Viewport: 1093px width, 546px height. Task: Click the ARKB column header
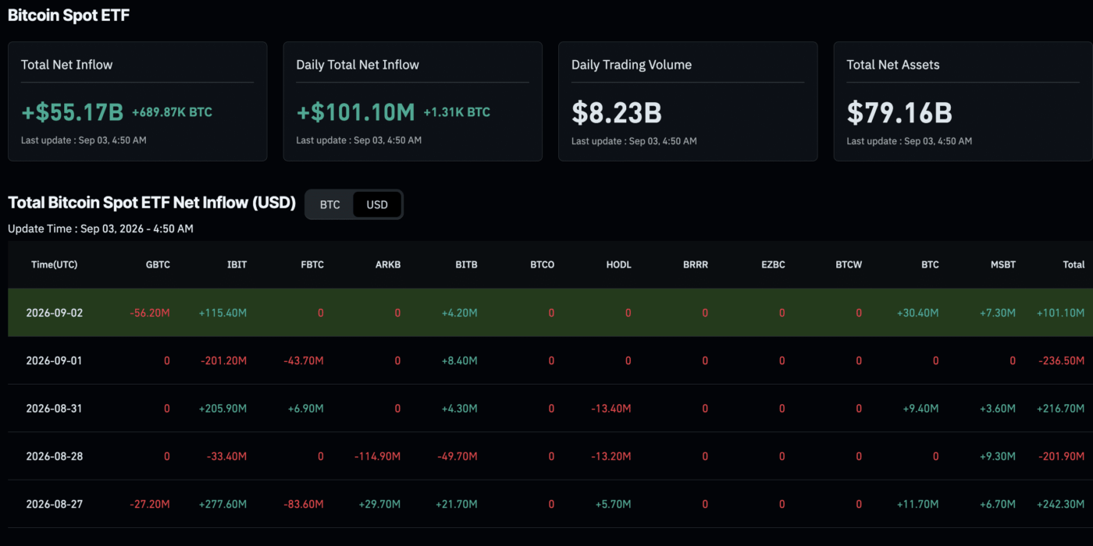388,264
